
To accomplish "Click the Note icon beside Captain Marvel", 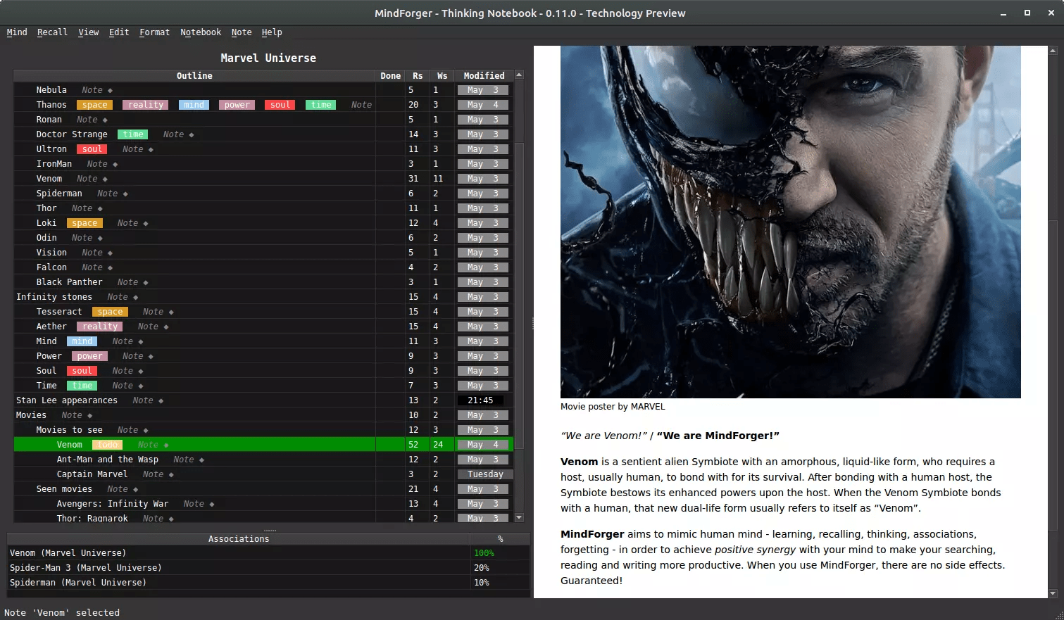I will (154, 474).
